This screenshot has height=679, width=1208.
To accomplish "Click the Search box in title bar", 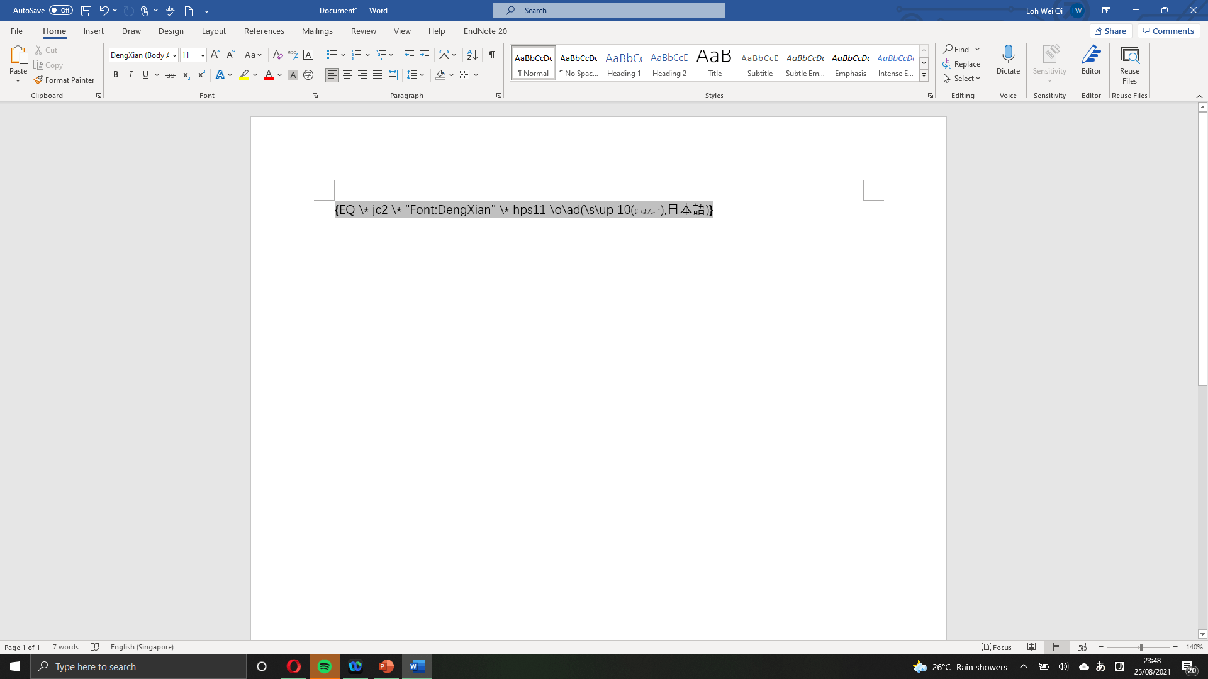I will click(x=608, y=11).
